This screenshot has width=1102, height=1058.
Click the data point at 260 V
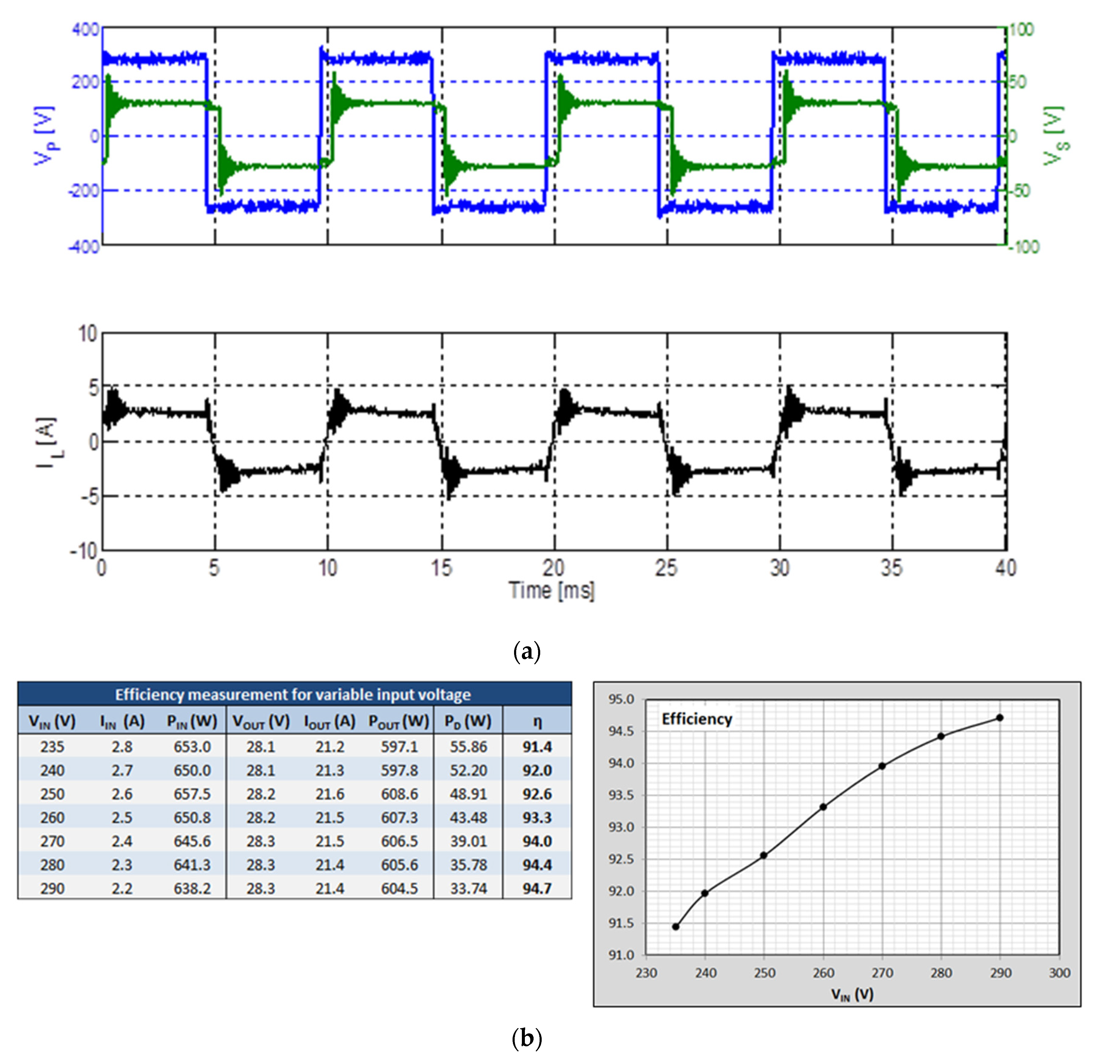pyautogui.click(x=823, y=807)
